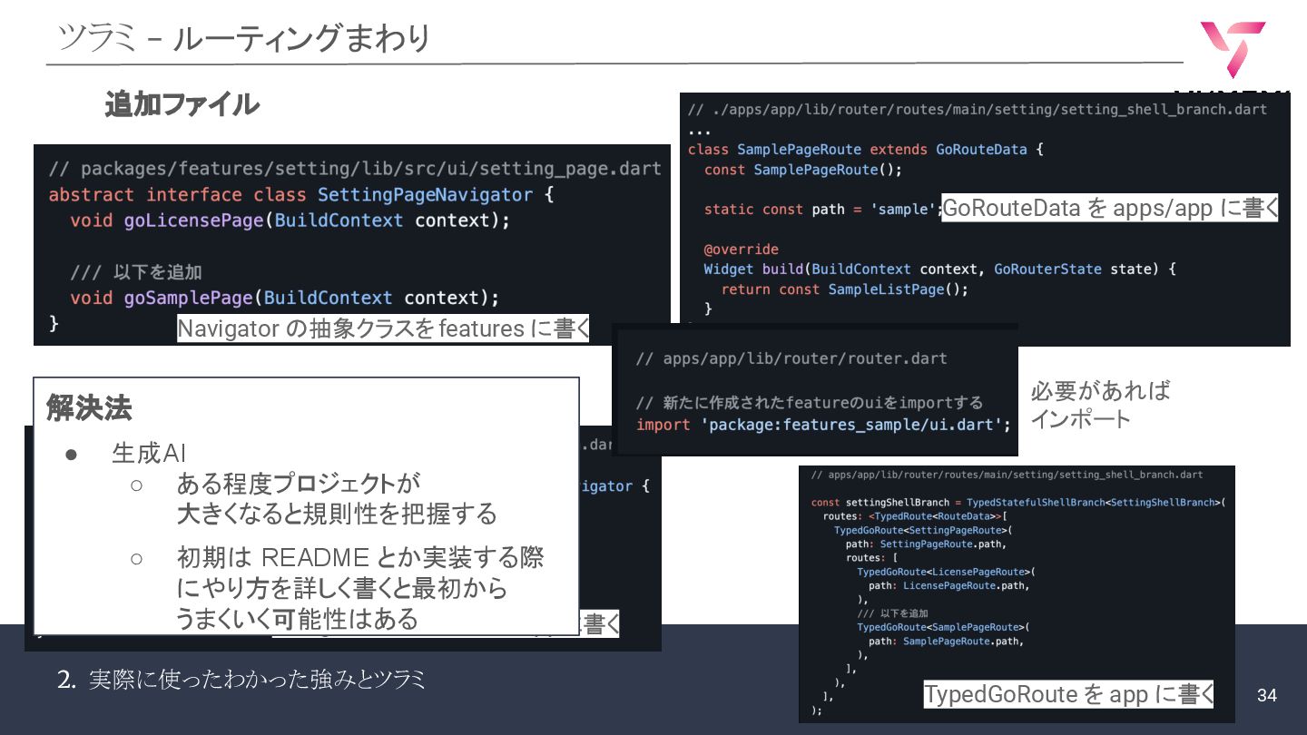Click the sub-bullet '大きくなると規則性を把握する'
This screenshot has width=1307, height=735.
point(337,514)
